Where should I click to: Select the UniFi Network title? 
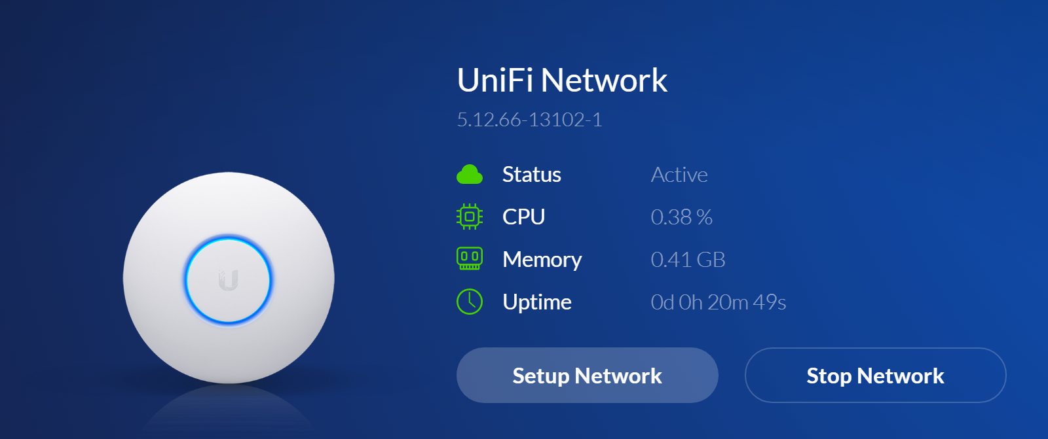coord(563,80)
